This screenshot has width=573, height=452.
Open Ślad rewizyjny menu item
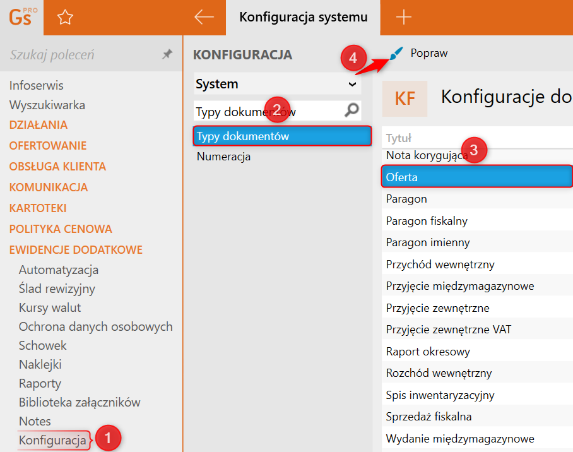coord(57,288)
